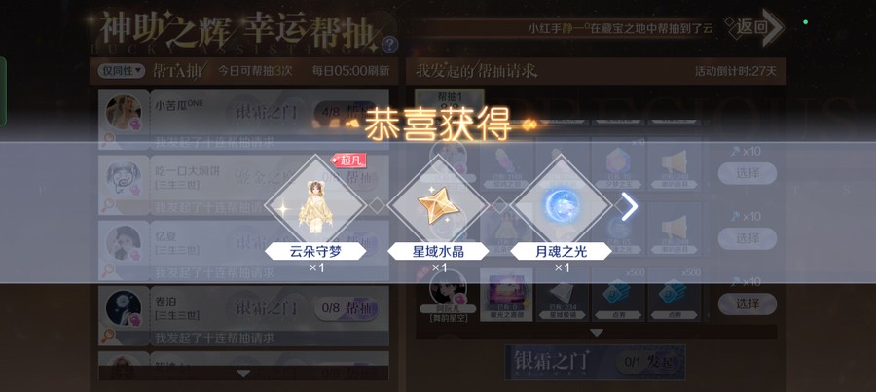Select the 星域水晶 star crystal icon
Image resolution: width=876 pixels, height=392 pixels.
click(438, 205)
